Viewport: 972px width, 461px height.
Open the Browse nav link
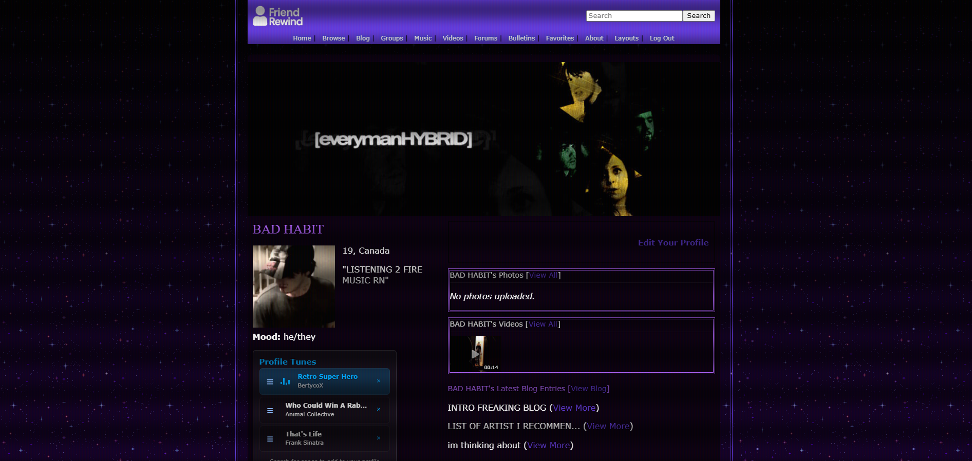[333, 39]
